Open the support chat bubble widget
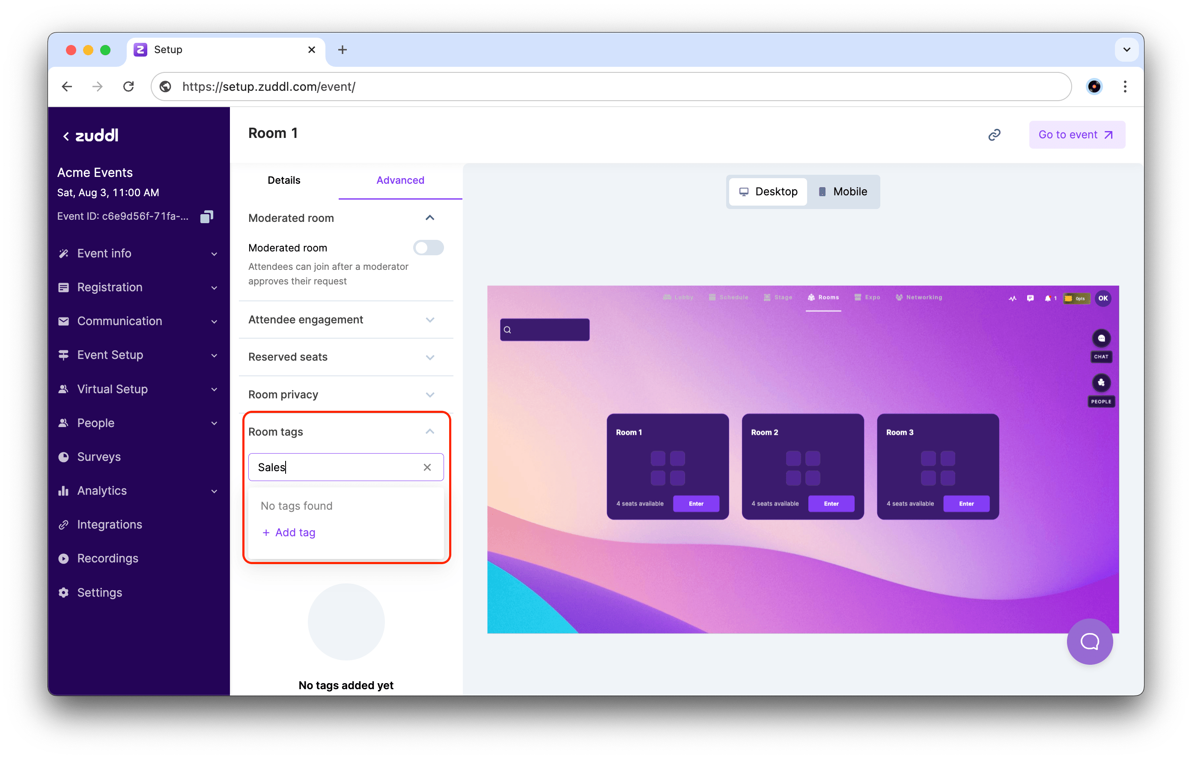 click(1089, 641)
